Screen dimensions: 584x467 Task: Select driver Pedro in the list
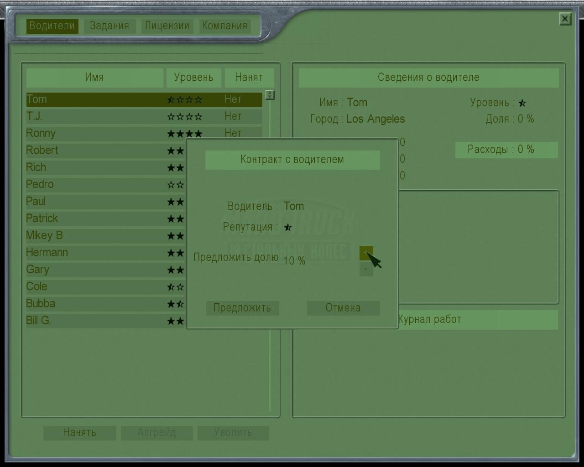tap(106, 185)
